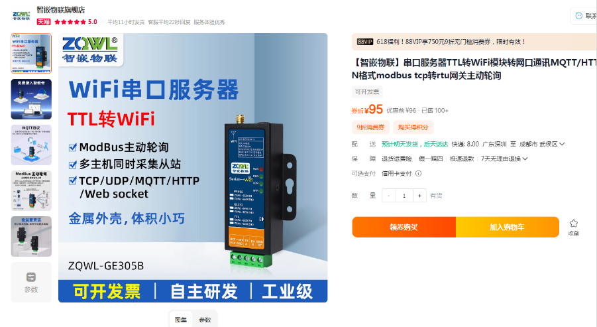The width and height of the screenshot is (597, 327).
Task: Click the ZQWL store logo
Action: [x=21, y=16]
